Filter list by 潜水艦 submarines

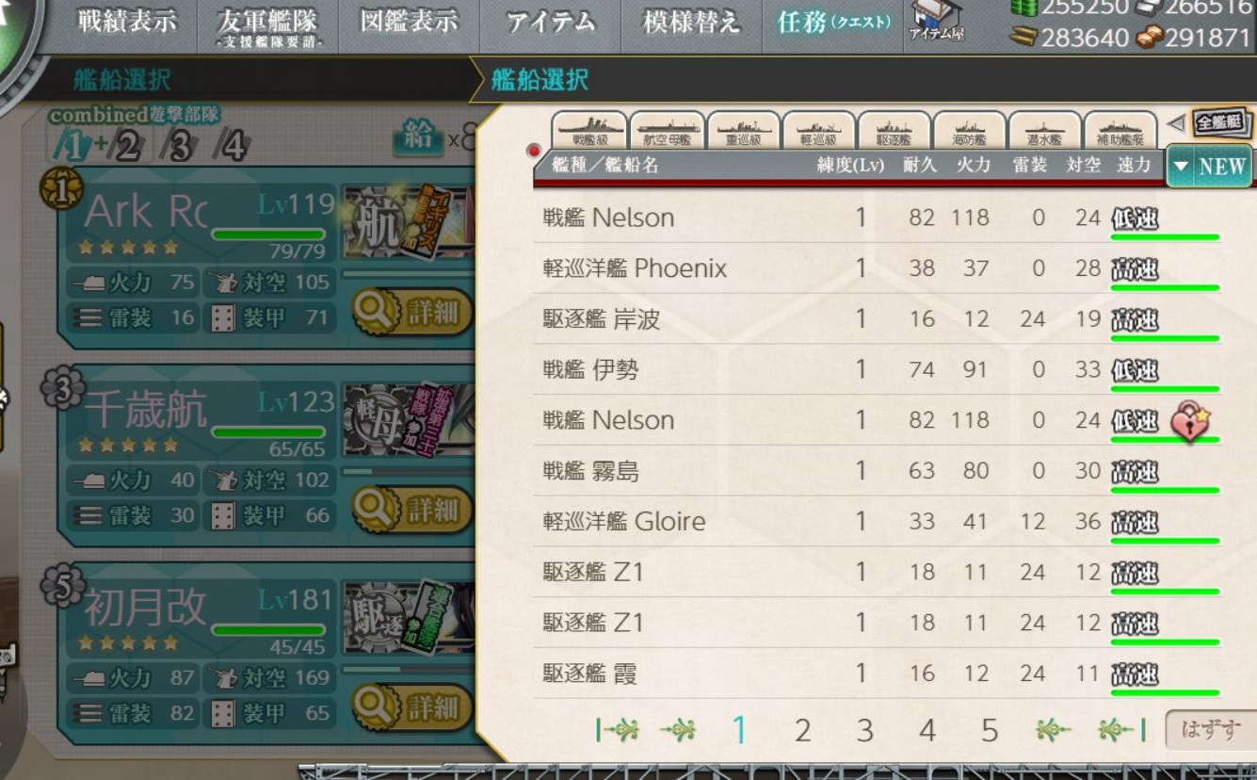tap(1044, 130)
